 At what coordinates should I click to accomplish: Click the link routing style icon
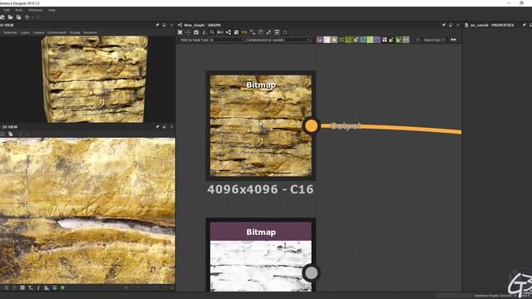[x=253, y=32]
